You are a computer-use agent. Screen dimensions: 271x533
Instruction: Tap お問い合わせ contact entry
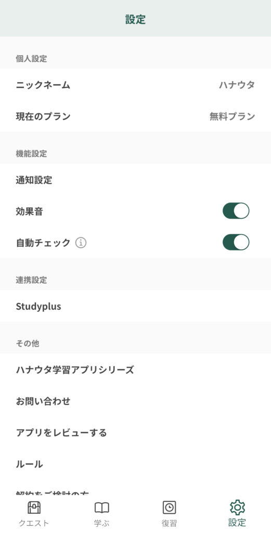tap(135, 401)
